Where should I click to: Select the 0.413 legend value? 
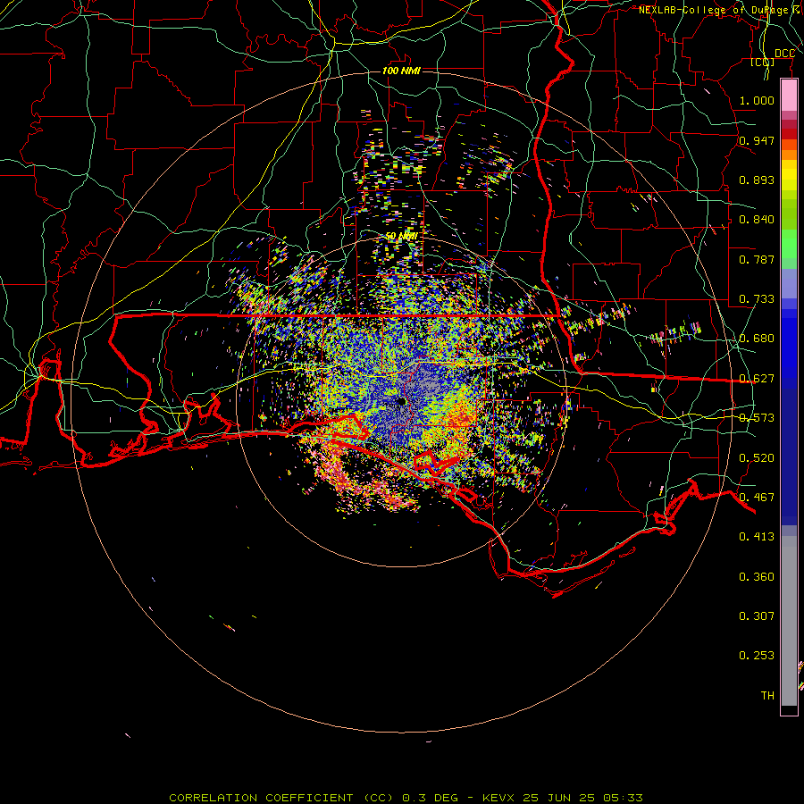(x=757, y=537)
